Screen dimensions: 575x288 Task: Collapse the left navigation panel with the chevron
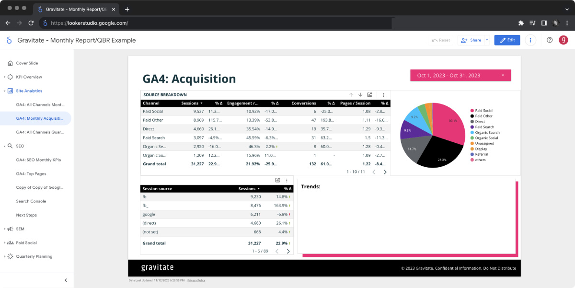66,280
